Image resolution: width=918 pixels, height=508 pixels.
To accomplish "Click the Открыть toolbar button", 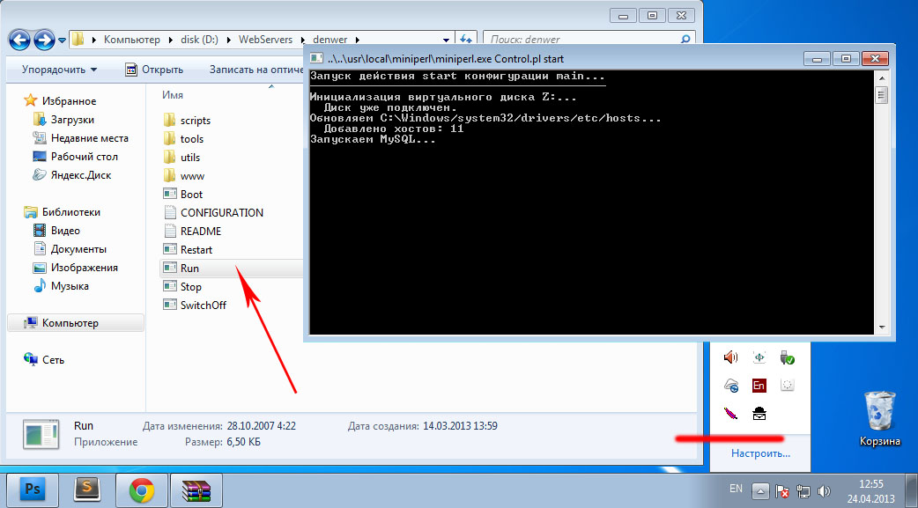I will [154, 70].
